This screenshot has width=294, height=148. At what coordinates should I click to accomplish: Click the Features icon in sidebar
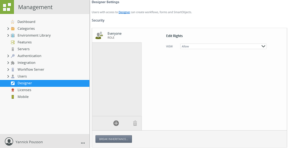(x=13, y=42)
